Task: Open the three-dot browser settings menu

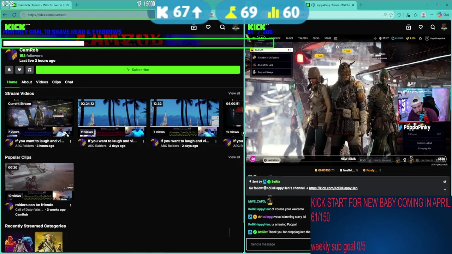Action: tap(431, 15)
